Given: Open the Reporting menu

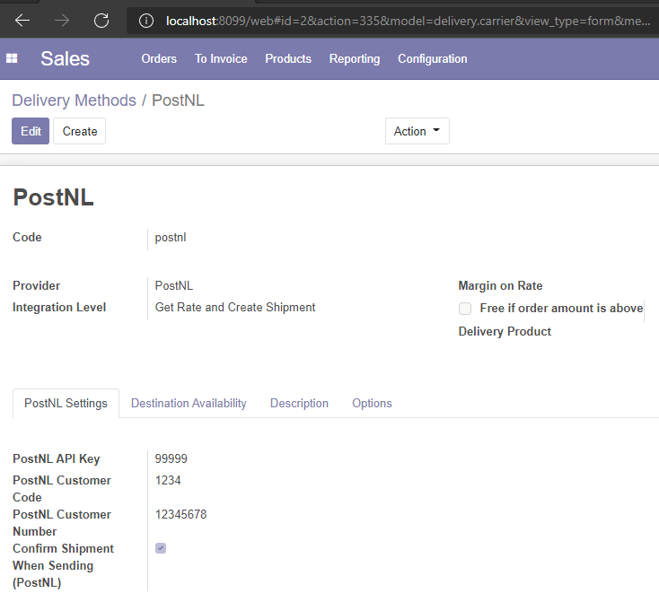Looking at the screenshot, I should point(355,59).
